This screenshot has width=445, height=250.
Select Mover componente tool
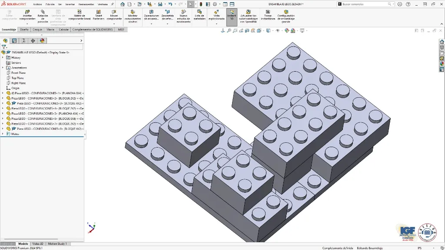[114, 15]
